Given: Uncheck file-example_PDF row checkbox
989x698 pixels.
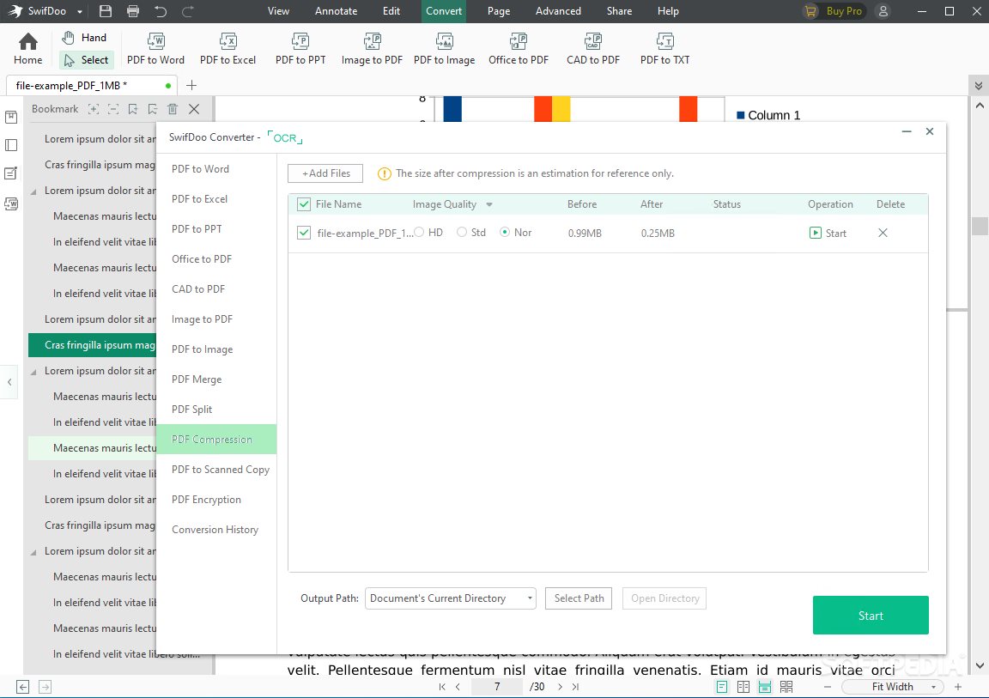Looking at the screenshot, I should coord(304,233).
